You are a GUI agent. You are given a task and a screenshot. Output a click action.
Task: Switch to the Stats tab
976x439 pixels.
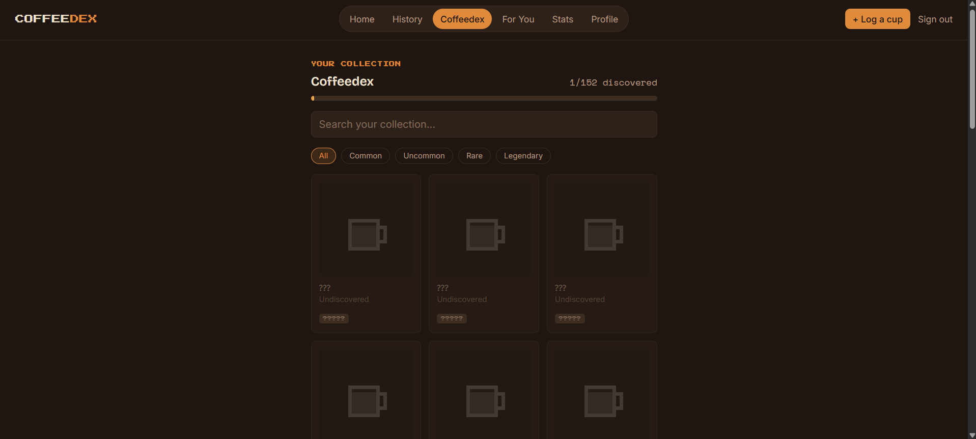563,19
